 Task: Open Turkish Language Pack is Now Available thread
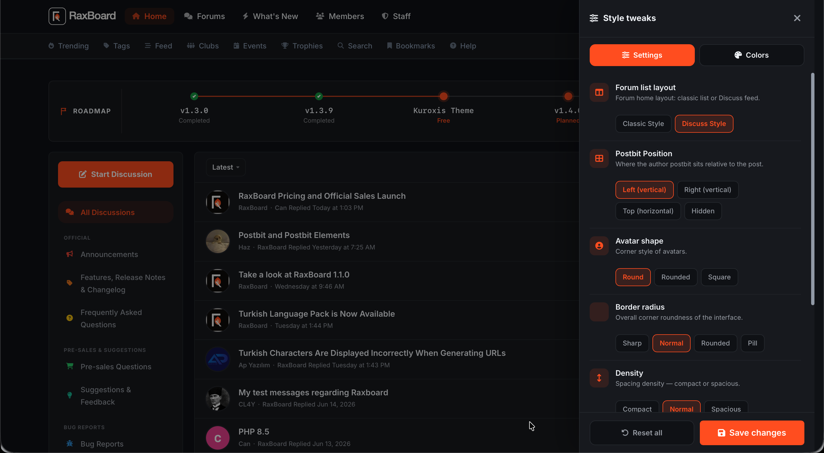point(316,314)
